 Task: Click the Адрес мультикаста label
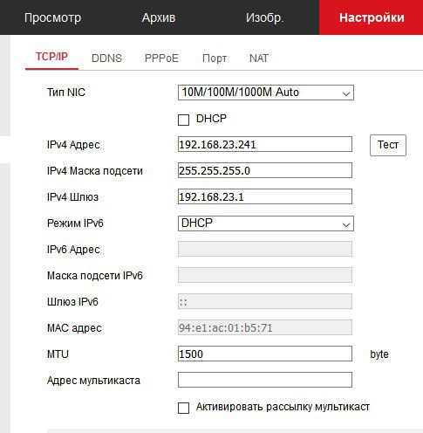[93, 381]
